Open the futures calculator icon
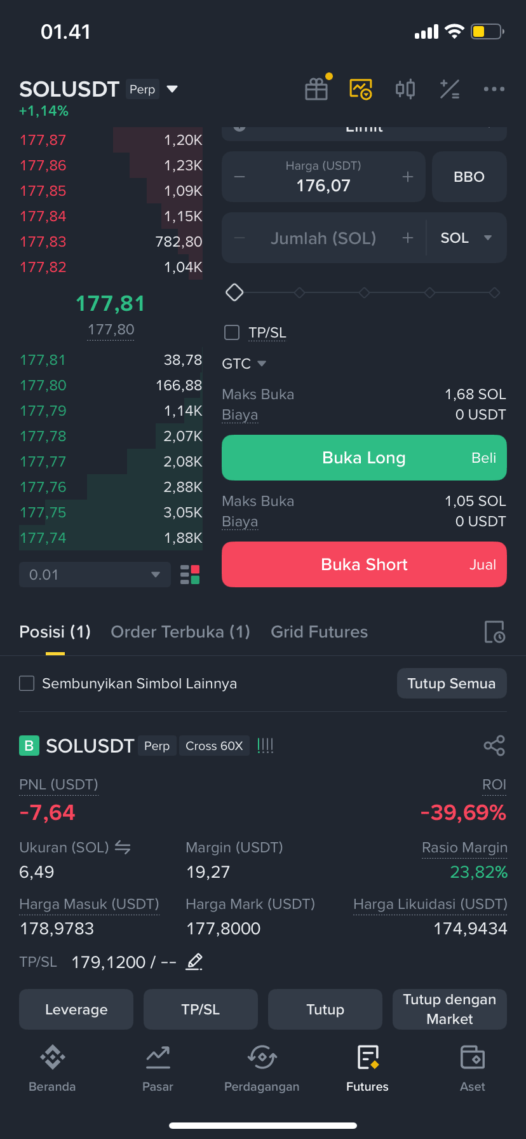The image size is (526, 1139). point(450,89)
